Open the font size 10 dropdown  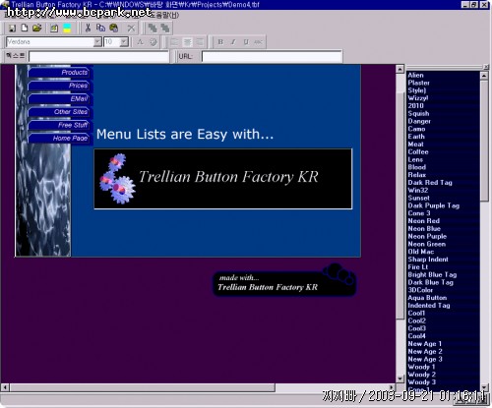click(124, 42)
